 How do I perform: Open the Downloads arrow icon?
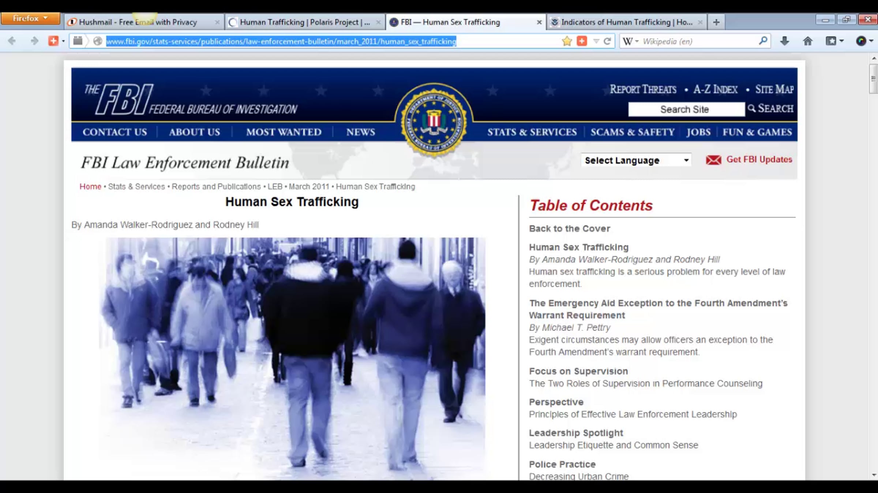[784, 41]
